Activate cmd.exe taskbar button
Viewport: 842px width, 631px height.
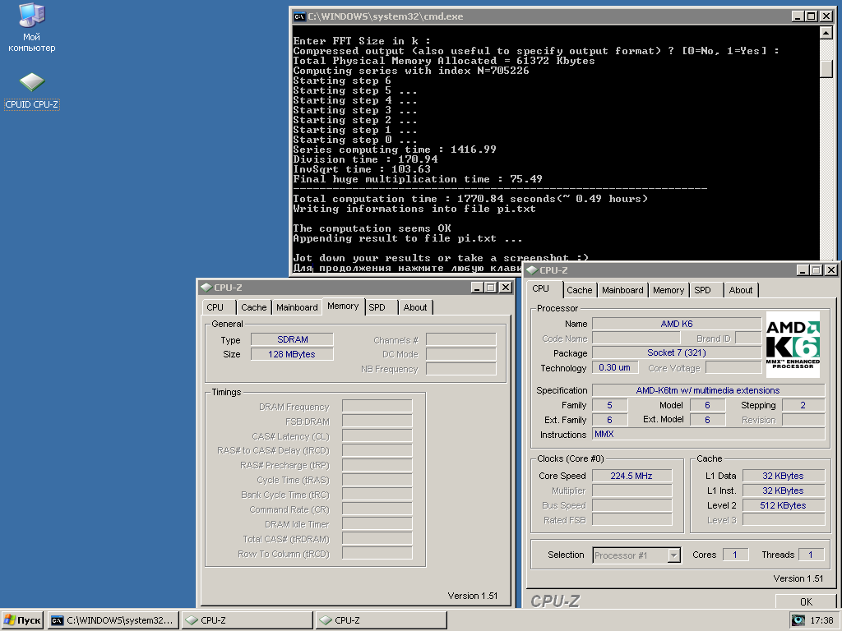112,620
